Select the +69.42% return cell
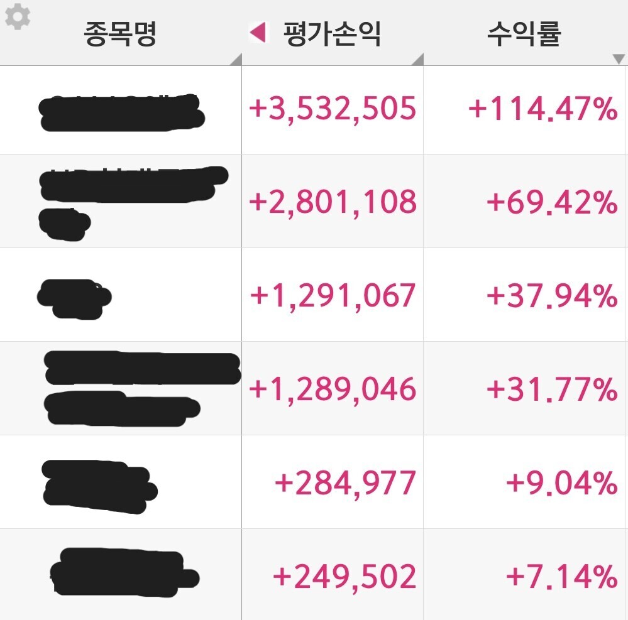 (x=525, y=201)
